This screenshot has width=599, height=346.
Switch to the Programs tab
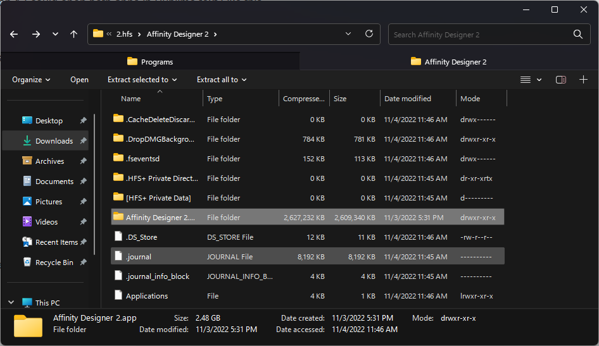pyautogui.click(x=150, y=61)
